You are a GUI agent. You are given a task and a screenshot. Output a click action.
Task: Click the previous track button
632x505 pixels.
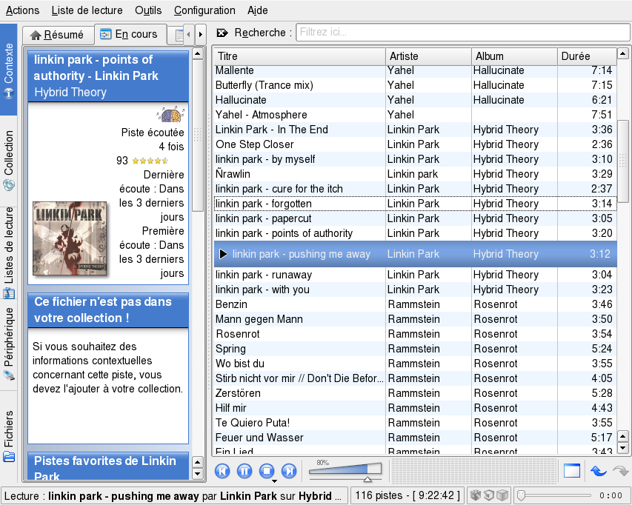tap(222, 471)
